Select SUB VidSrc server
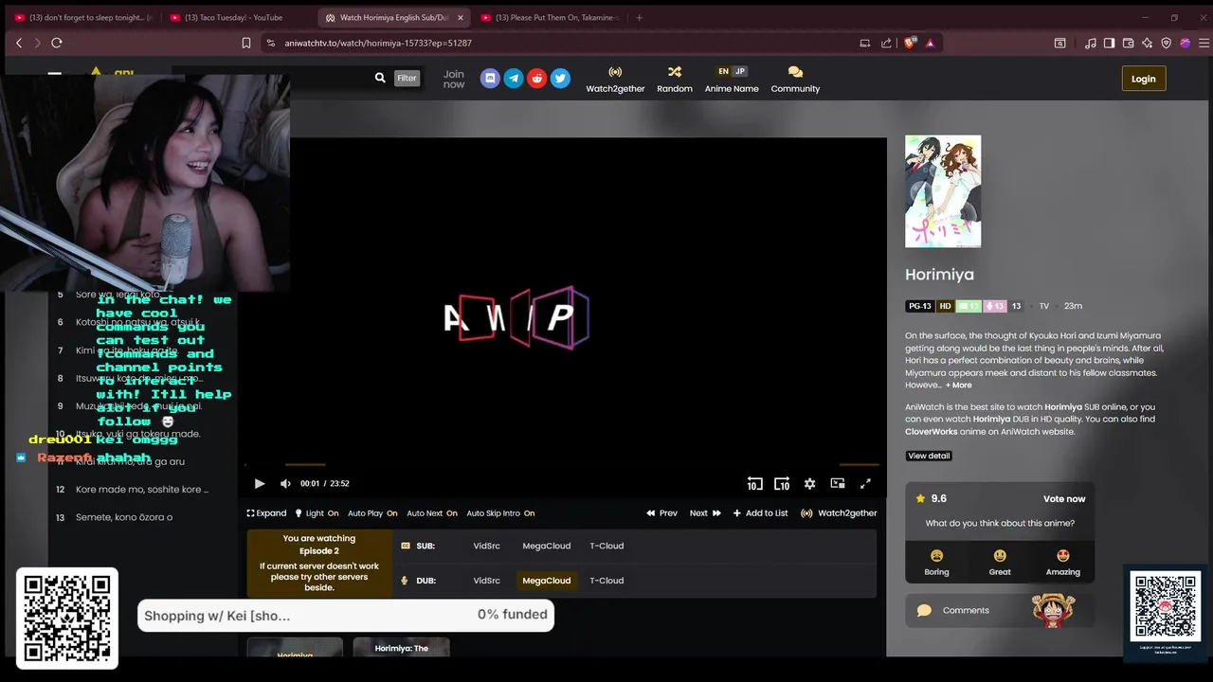Screen dimensions: 1213x682 click(x=486, y=546)
